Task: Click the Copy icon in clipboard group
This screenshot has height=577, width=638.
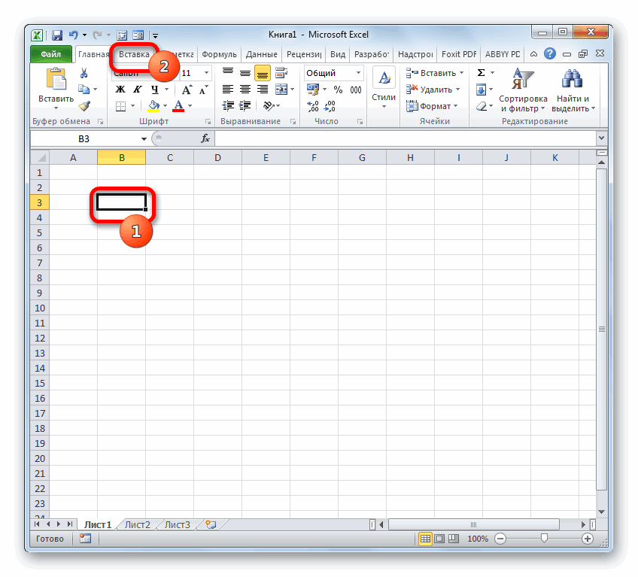Action: point(84,89)
